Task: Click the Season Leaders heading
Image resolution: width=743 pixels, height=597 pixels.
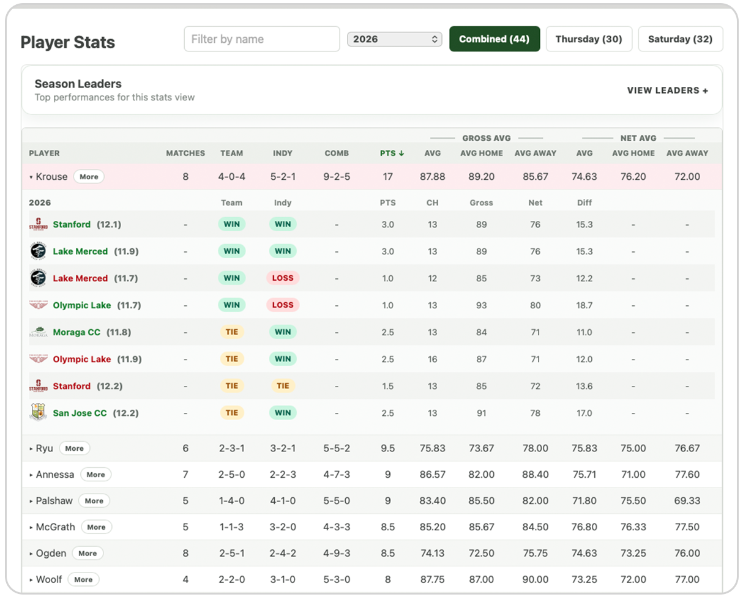Action: click(78, 84)
